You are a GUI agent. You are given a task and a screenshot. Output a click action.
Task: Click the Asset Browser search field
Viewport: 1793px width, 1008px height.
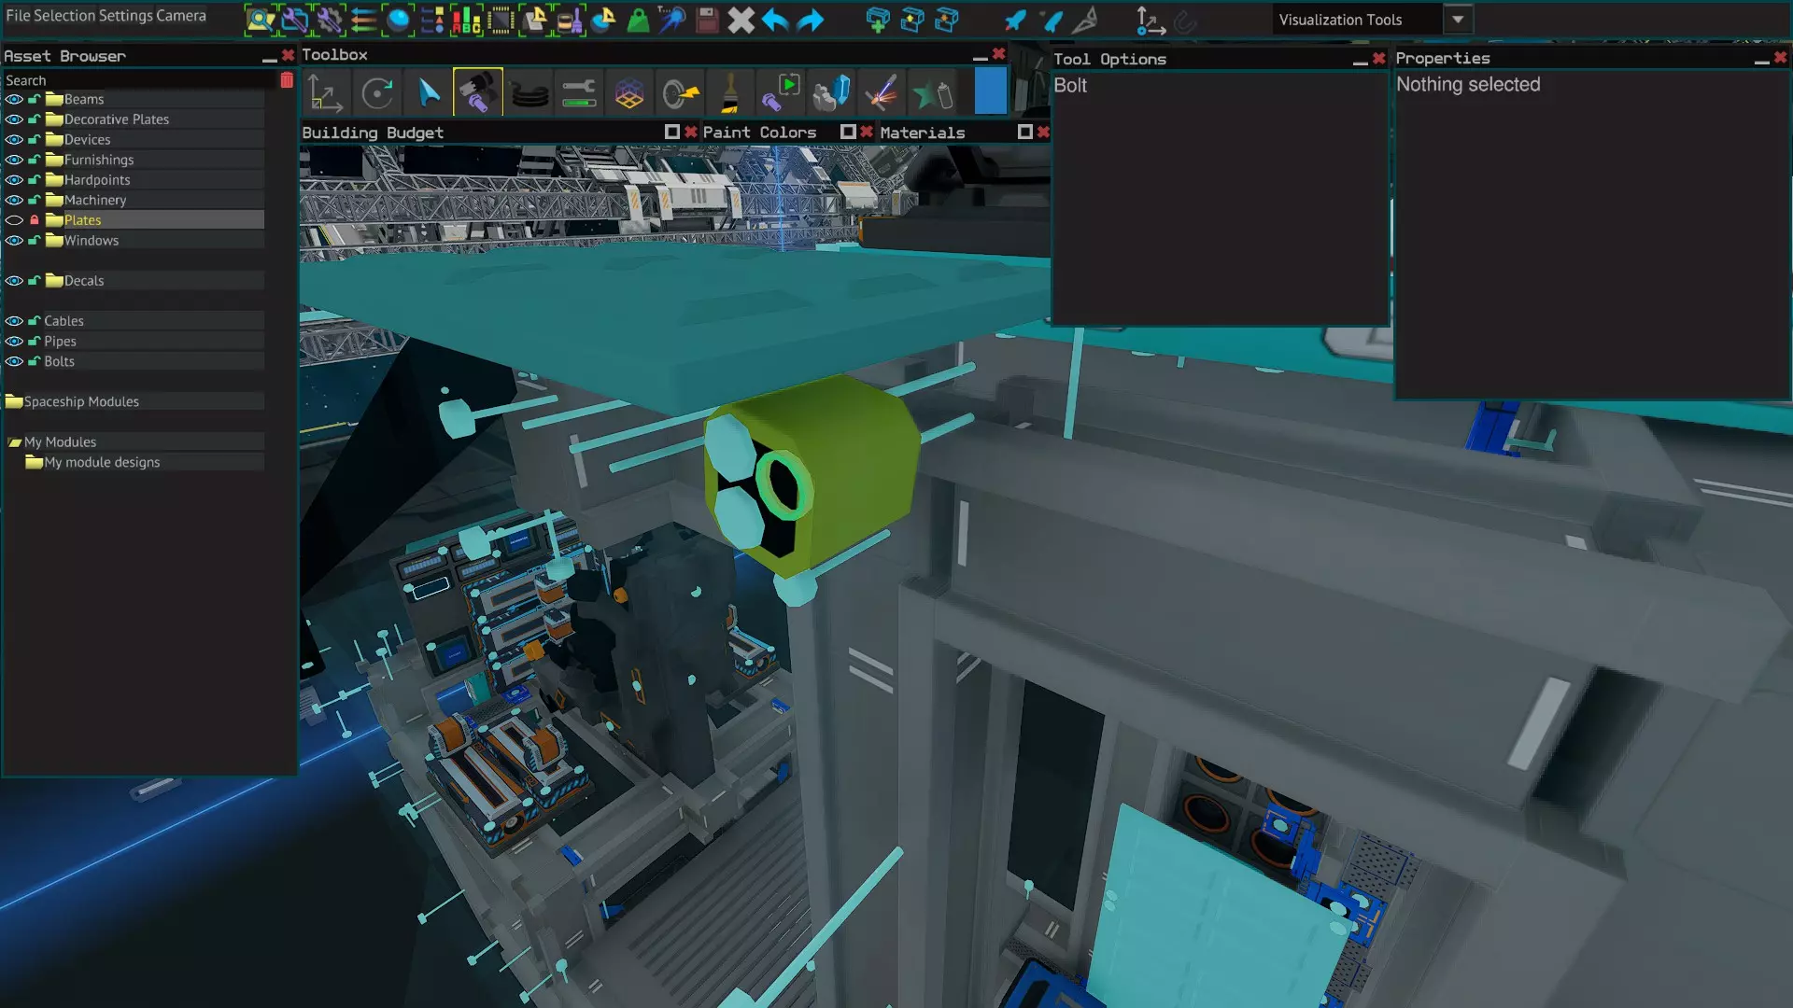pyautogui.click(x=140, y=80)
